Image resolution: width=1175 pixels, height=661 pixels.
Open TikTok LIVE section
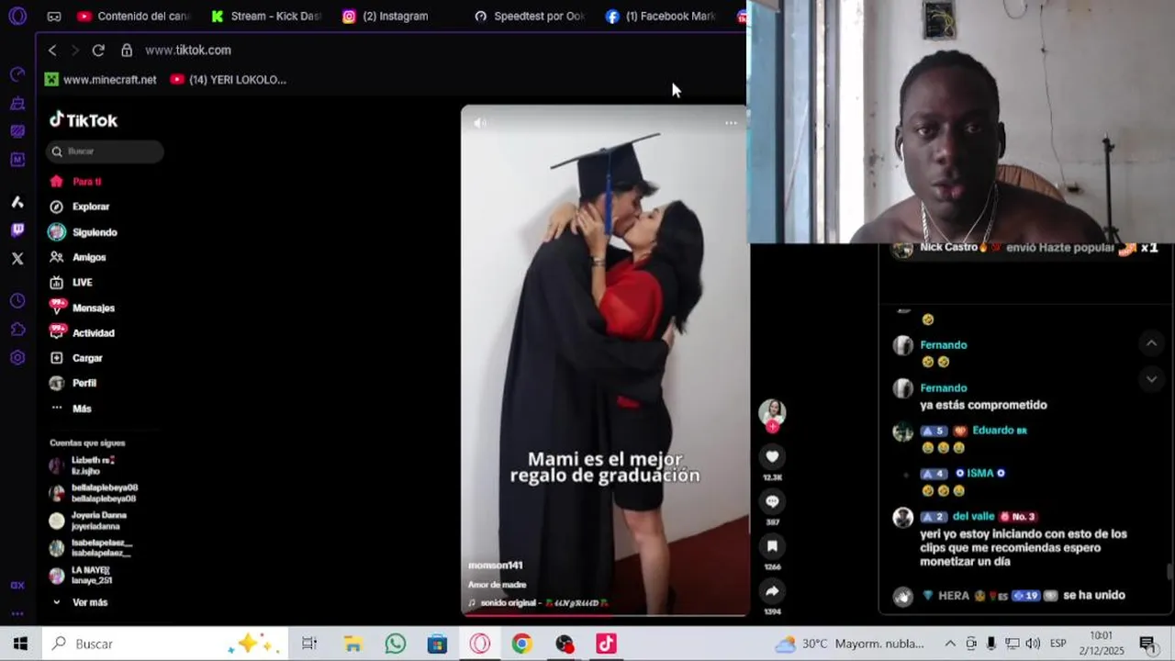(72, 283)
